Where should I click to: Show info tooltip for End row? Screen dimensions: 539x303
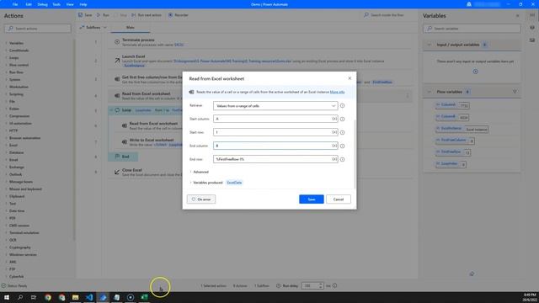[x=343, y=159]
